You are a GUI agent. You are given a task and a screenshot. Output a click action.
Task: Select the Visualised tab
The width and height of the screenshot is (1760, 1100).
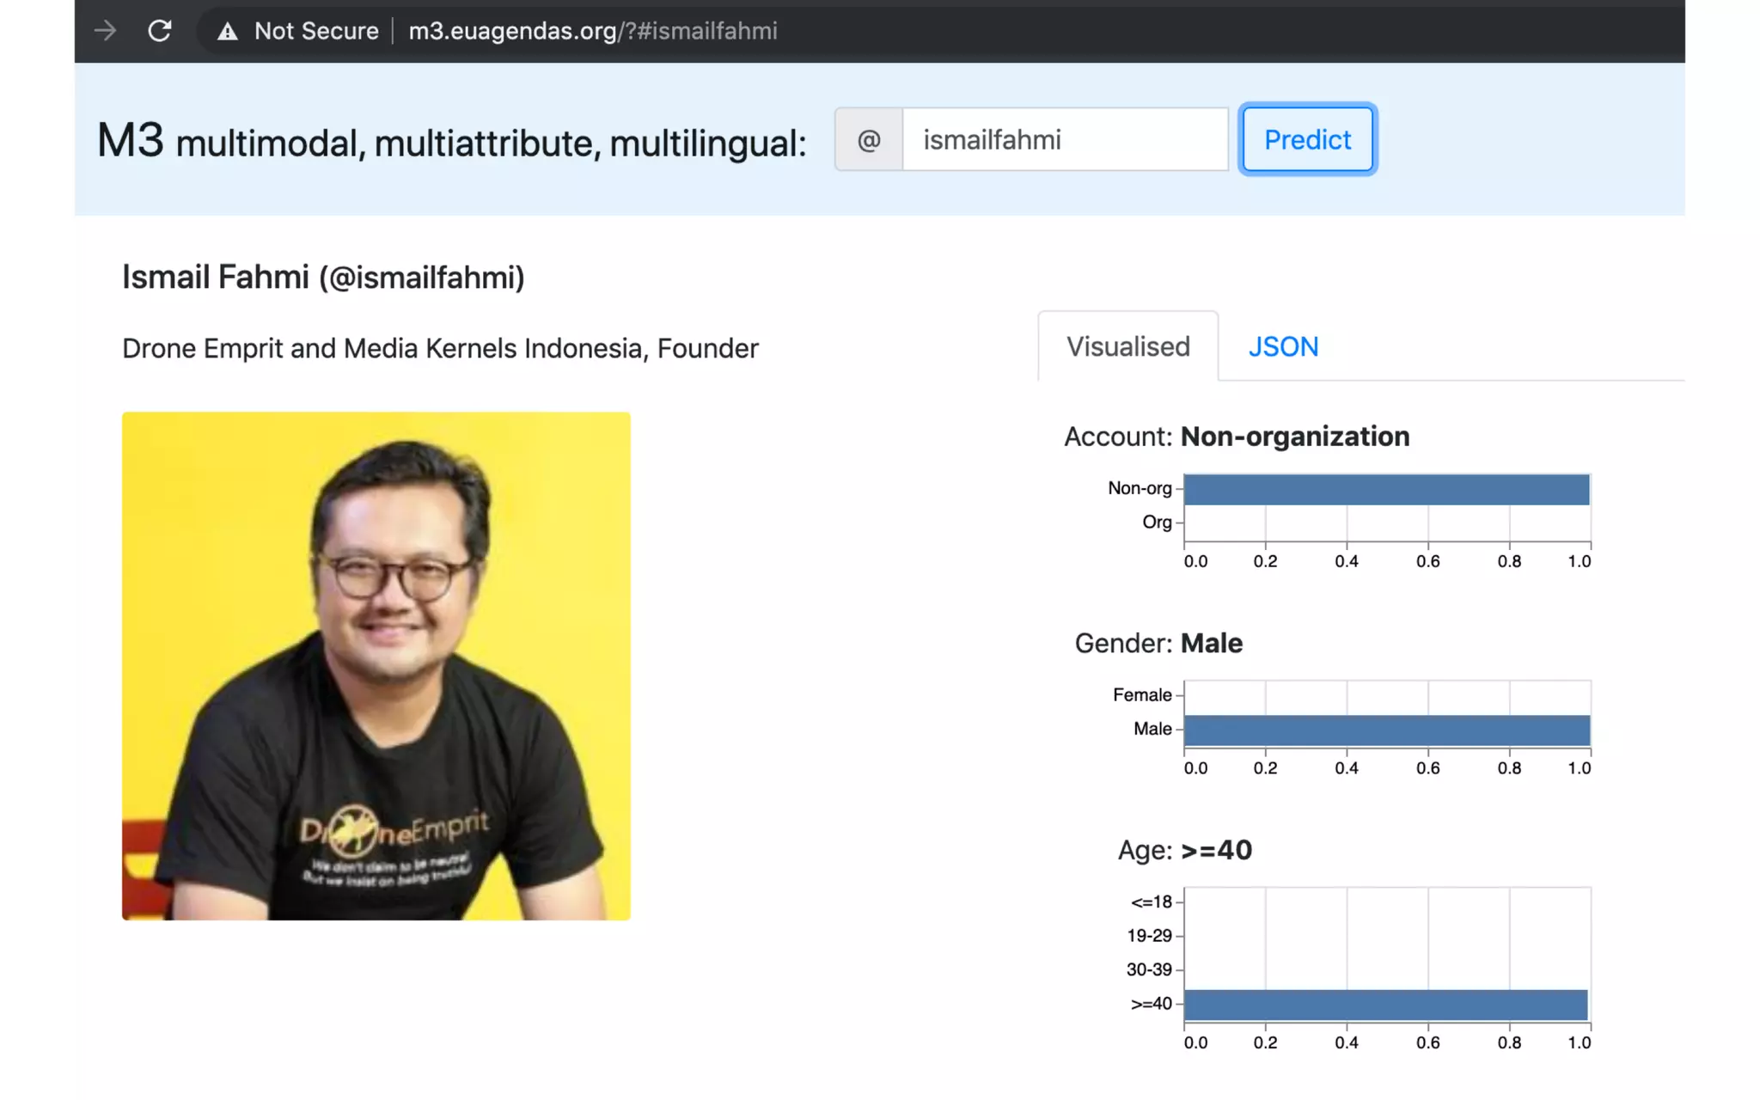pyautogui.click(x=1127, y=346)
